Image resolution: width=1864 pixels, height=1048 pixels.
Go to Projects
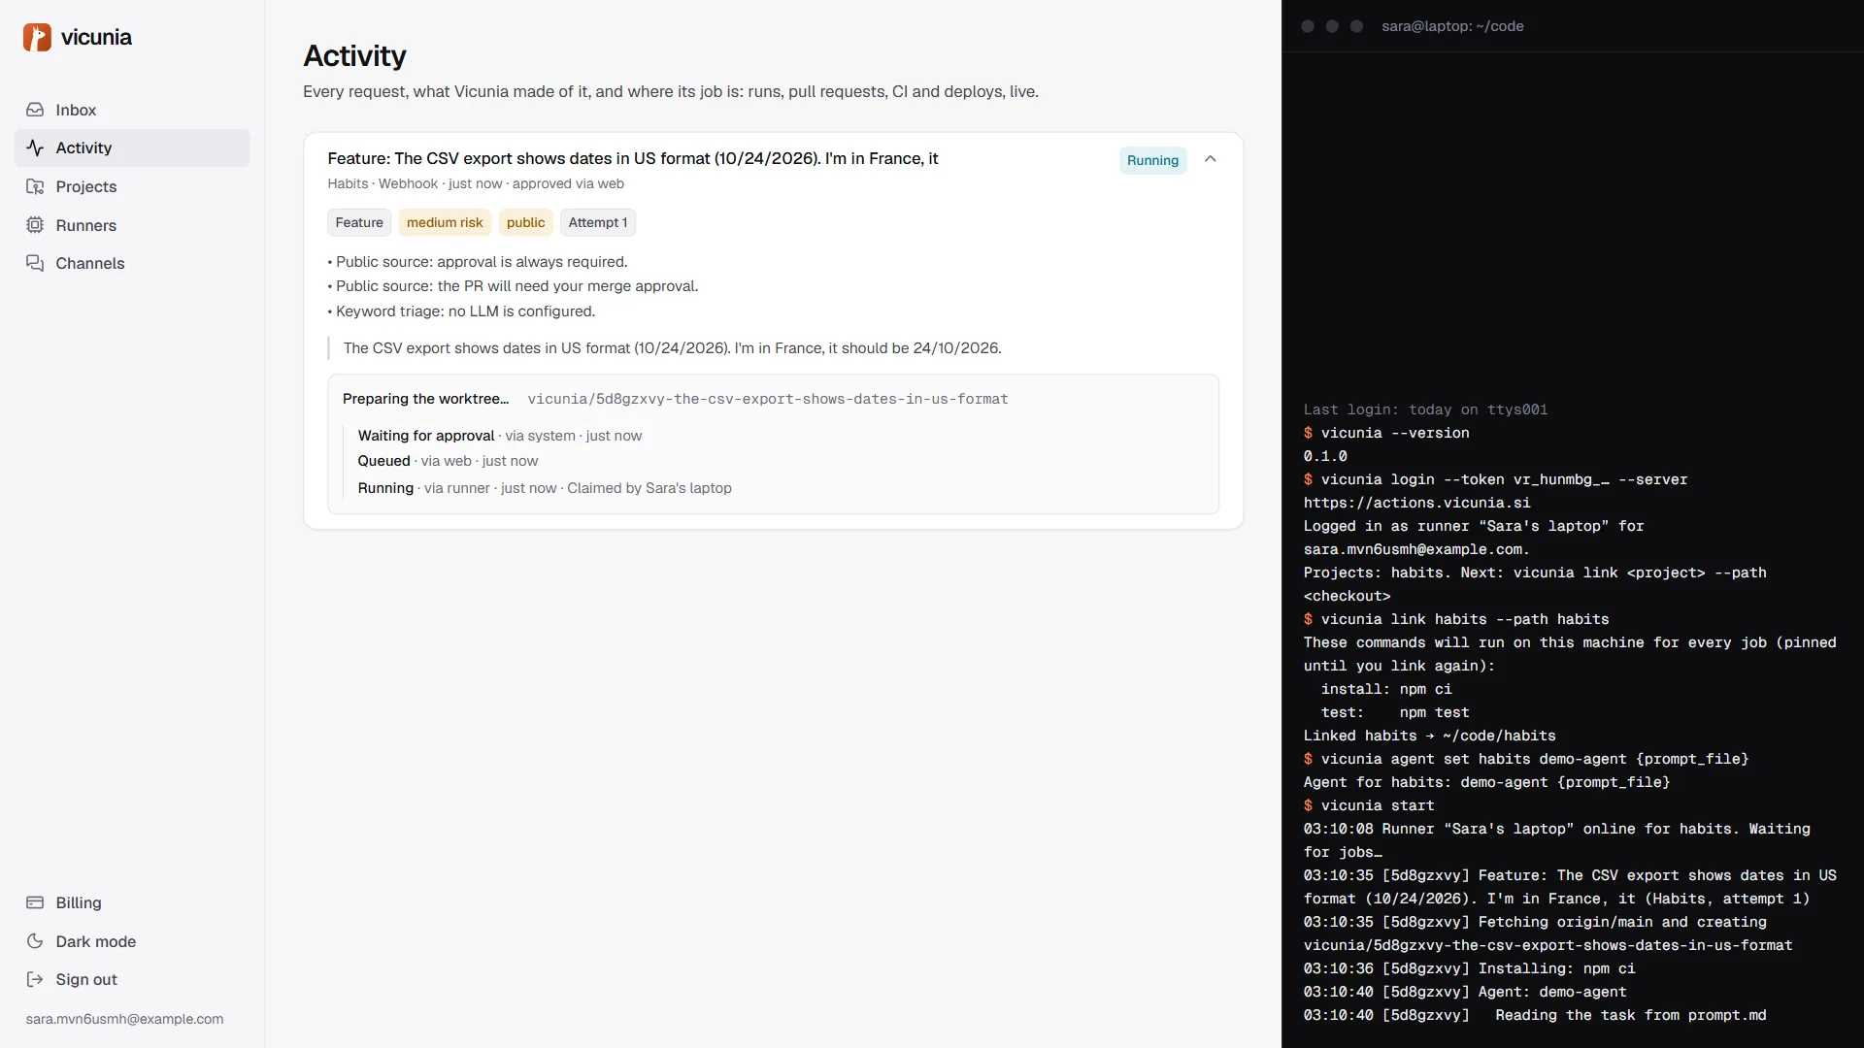132,186
